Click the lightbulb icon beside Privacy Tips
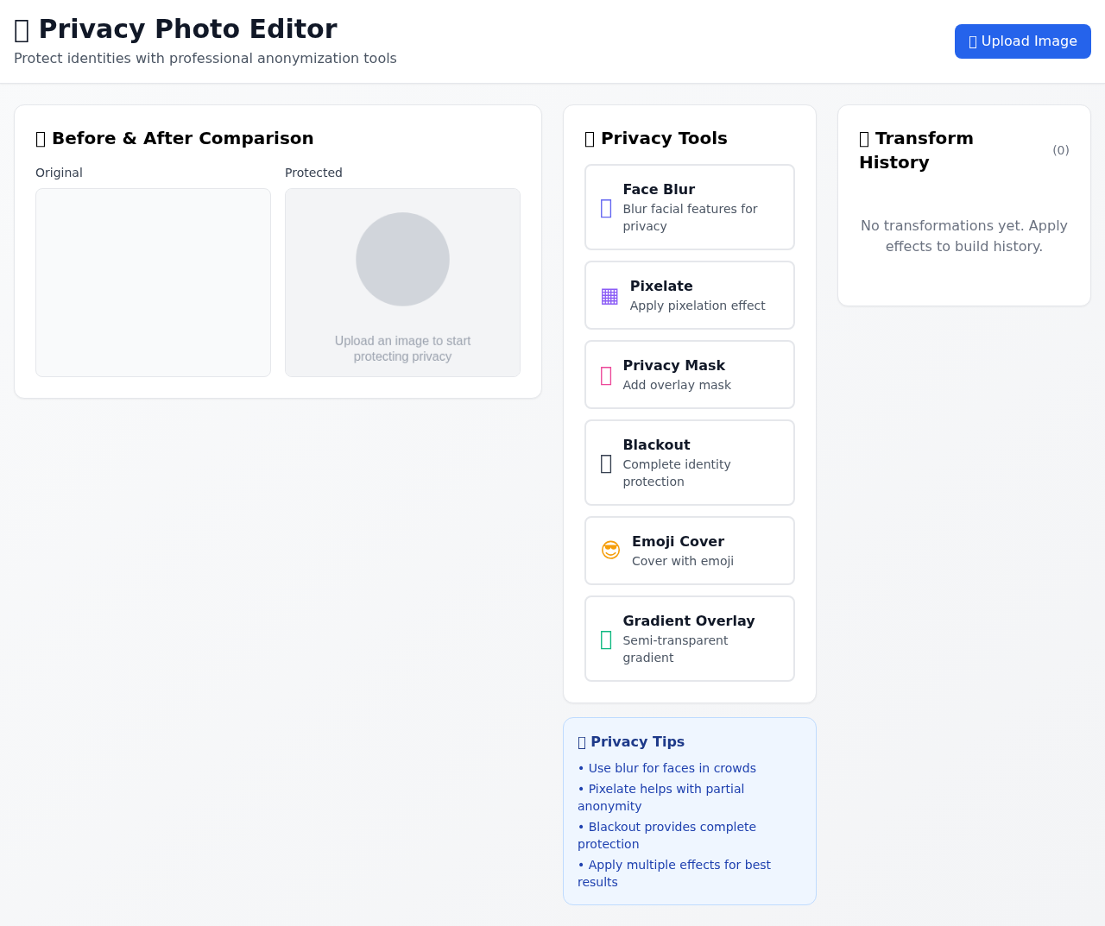The height and width of the screenshot is (926, 1105). tap(581, 741)
